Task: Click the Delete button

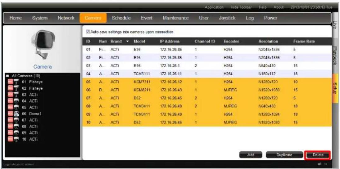Action: point(318,155)
